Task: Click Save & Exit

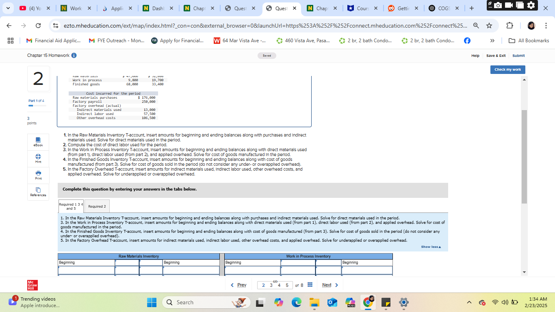Action: [496, 56]
